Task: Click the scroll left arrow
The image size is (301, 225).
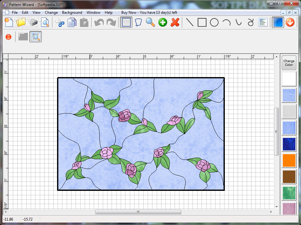Action: pyautogui.click(x=5, y=212)
